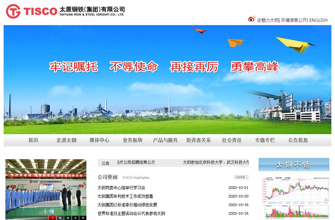Screen dimensions: 335x220
Task: Click the 公司要闻 heading
Action: coord(108,177)
